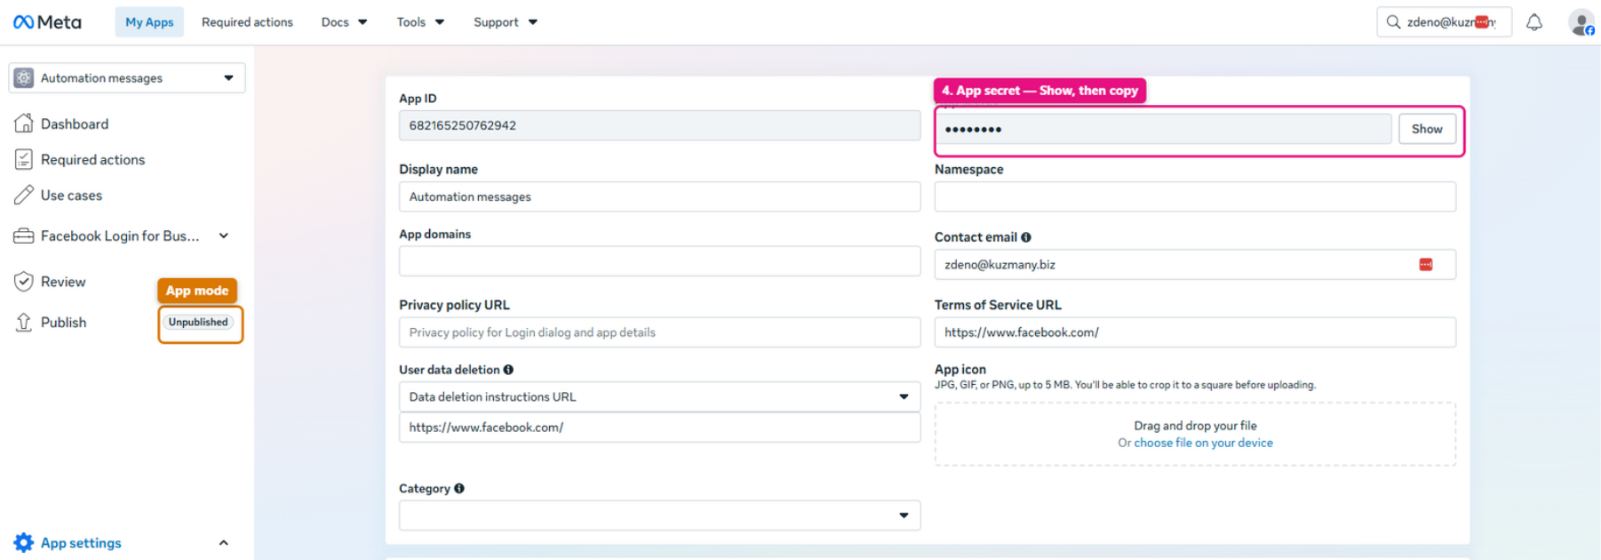
Task: Click info icon beside User data deletion
Action: pos(508,370)
